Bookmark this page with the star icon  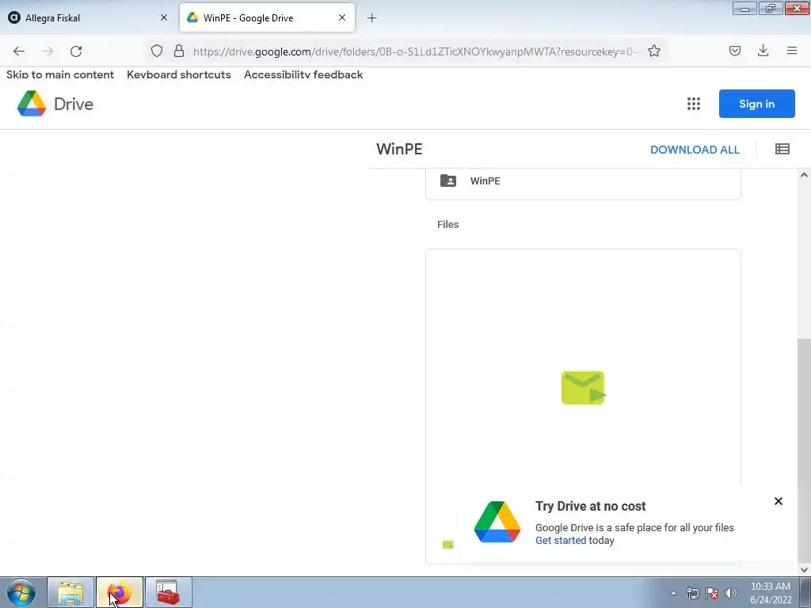point(653,51)
